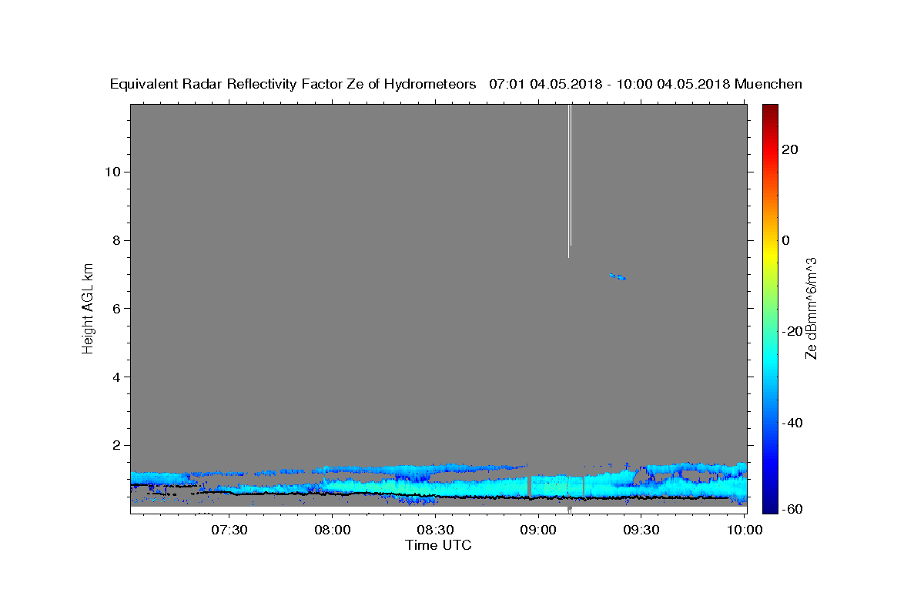Click the 08:30 time tick label

pyautogui.click(x=435, y=531)
